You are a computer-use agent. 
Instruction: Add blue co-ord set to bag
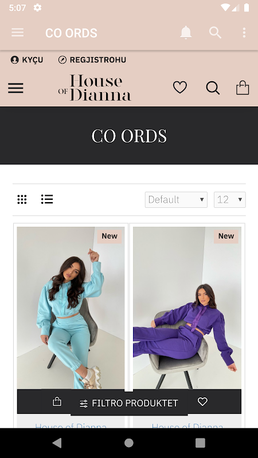click(x=57, y=401)
